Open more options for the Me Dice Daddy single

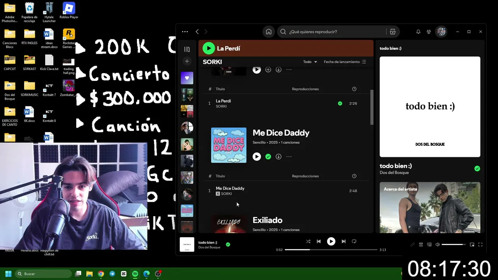[x=289, y=157]
